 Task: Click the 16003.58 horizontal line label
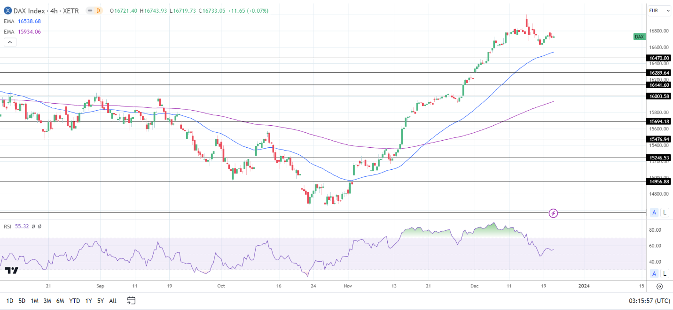[x=659, y=96]
